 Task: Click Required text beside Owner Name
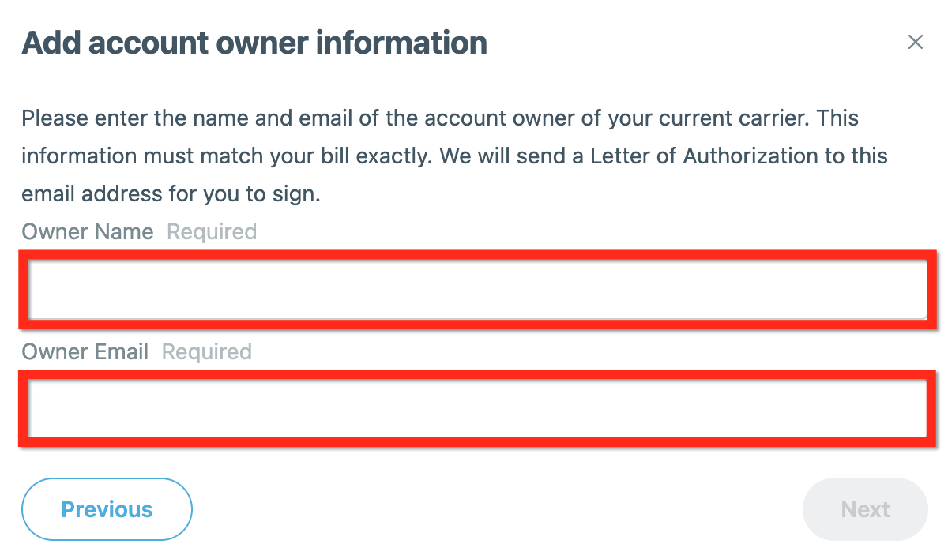click(212, 232)
